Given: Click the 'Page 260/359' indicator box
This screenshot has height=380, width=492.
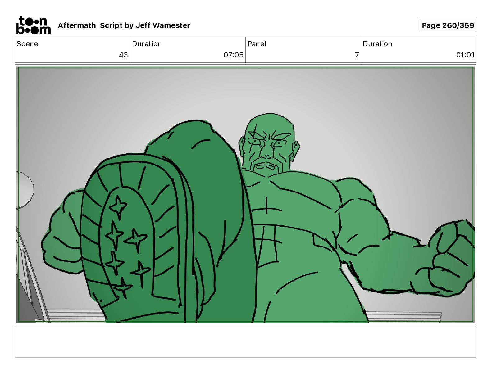Looking at the screenshot, I should (448, 25).
